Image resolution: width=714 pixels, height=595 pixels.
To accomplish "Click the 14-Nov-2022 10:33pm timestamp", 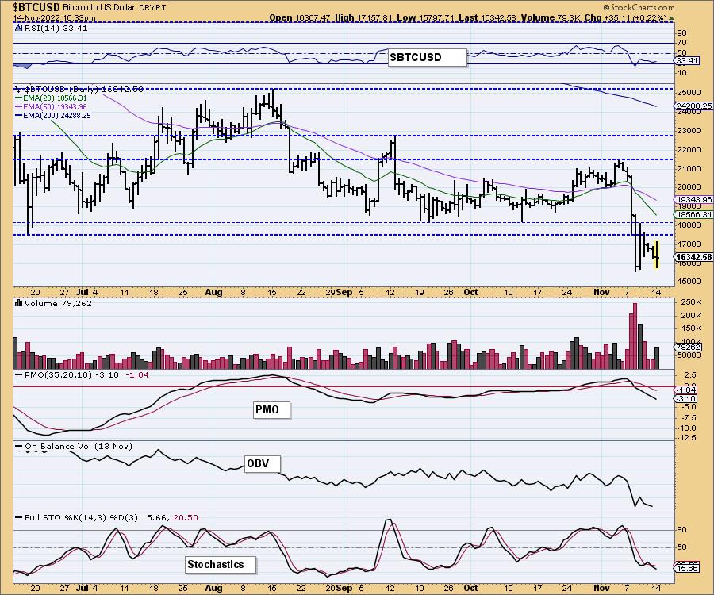I will (54, 17).
